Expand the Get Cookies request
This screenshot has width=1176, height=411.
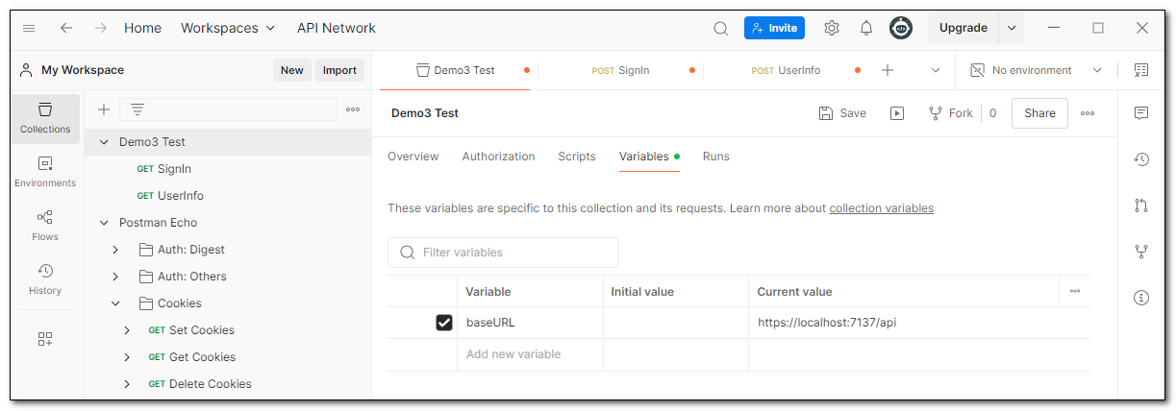[x=127, y=357]
